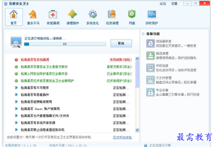Click the scan list scrollbar thumb
215x147 pixels.
[x=137, y=74]
